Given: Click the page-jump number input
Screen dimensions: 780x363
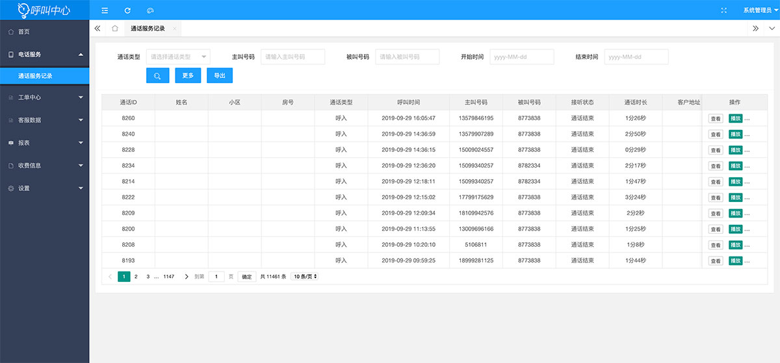Looking at the screenshot, I should point(216,276).
